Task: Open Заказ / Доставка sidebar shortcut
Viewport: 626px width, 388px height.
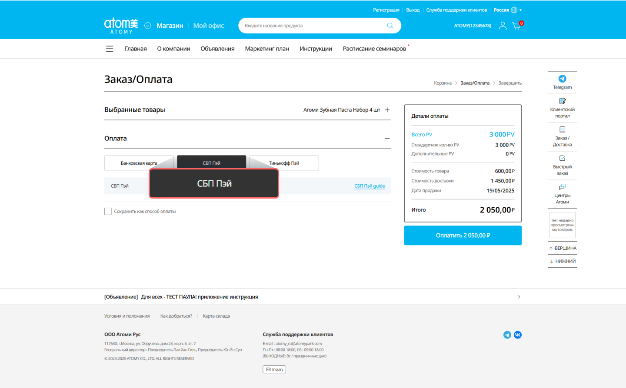Action: pos(562,137)
